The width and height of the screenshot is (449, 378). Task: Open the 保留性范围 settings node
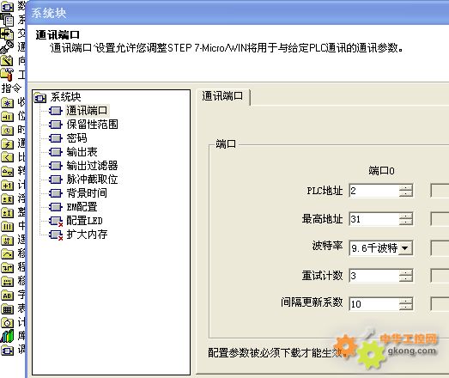[x=92, y=125]
